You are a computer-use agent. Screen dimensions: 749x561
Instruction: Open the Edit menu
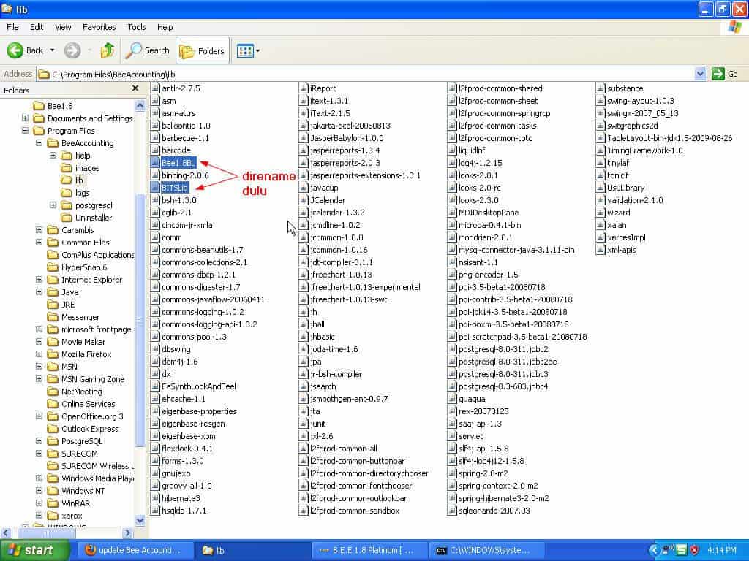(x=37, y=27)
